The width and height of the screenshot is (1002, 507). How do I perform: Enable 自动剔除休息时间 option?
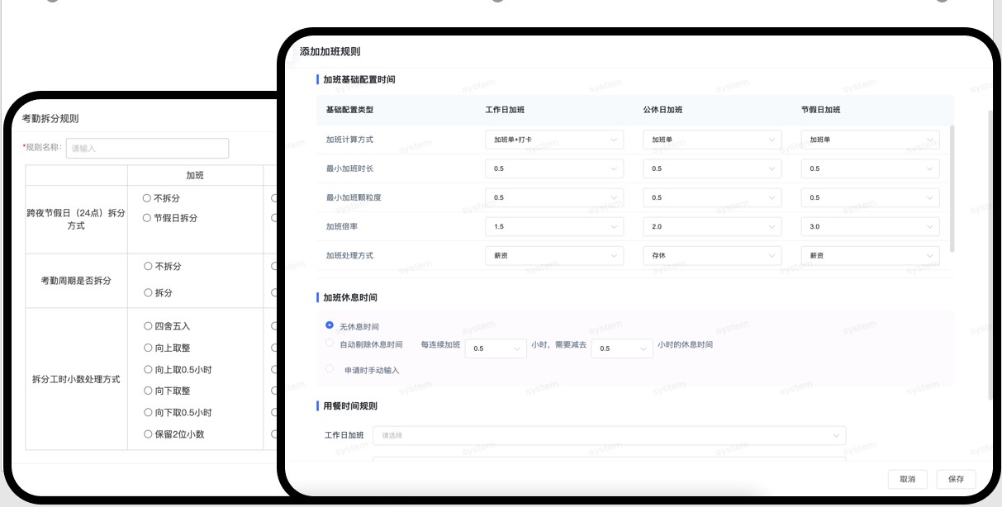click(x=330, y=344)
